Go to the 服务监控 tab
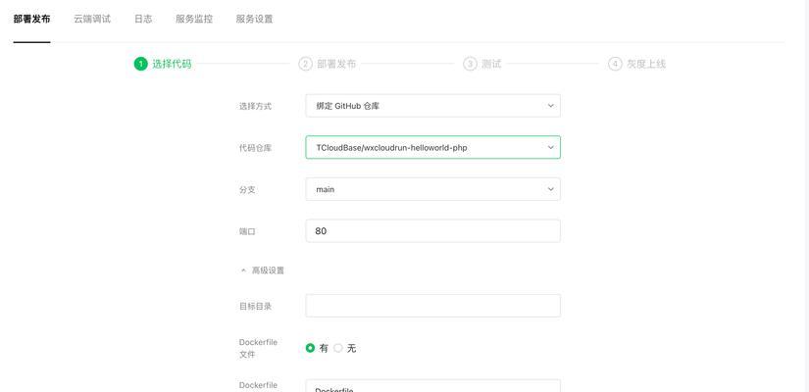 click(x=194, y=19)
